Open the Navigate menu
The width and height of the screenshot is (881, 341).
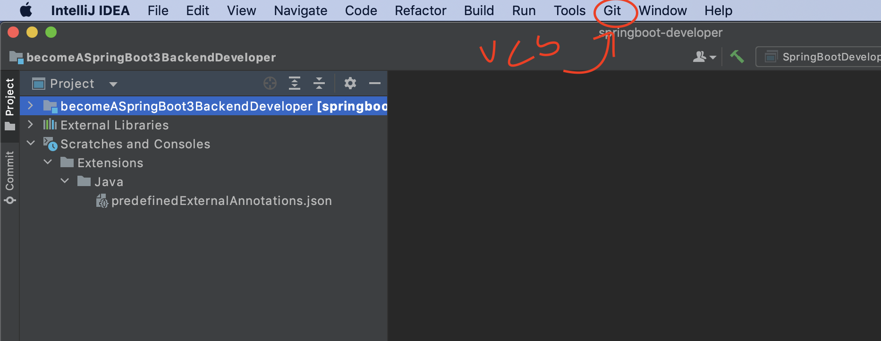300,10
